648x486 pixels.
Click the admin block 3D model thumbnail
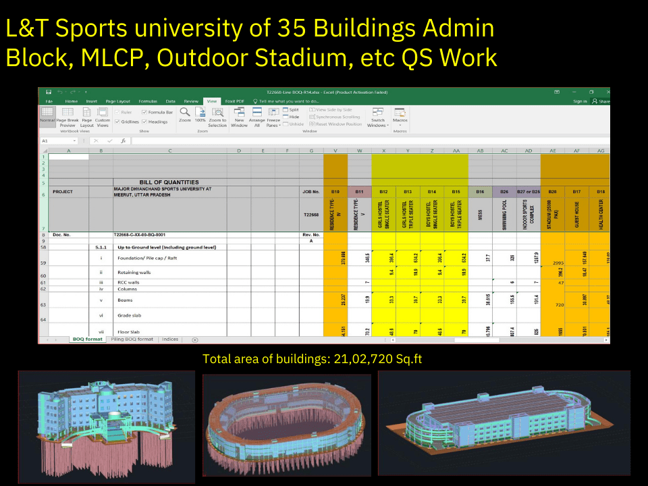coord(107,427)
